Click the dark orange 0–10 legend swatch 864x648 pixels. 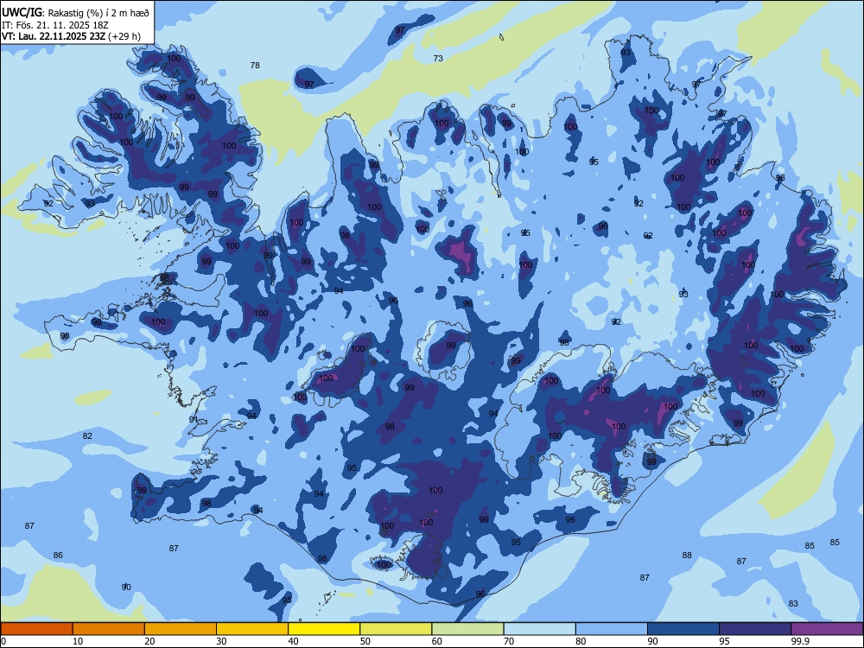(36, 629)
